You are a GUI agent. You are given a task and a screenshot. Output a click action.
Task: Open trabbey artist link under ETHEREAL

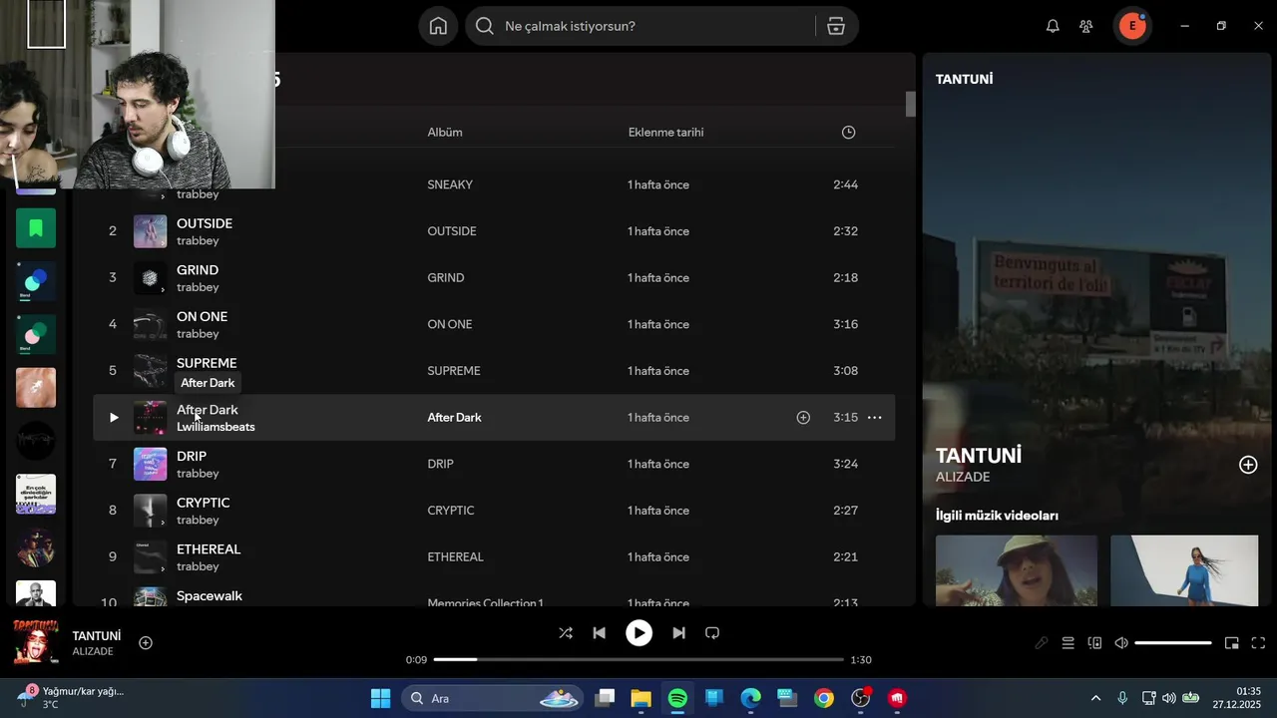[x=198, y=566]
